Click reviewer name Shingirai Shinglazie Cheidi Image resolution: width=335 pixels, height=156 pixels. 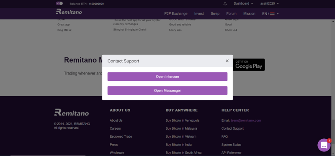point(130,30)
